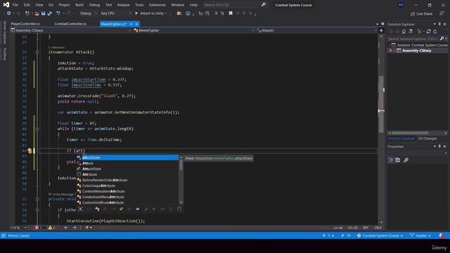Click the lightbulb quick actions icon
450x253 pixels.
click(x=30, y=150)
